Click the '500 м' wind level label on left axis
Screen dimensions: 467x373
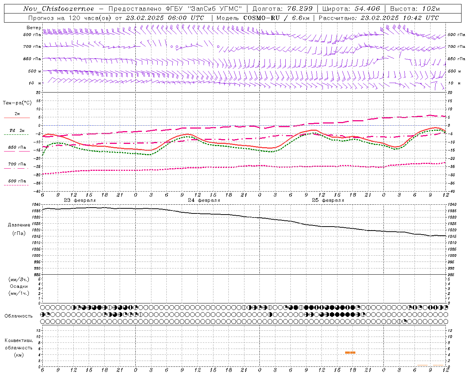35,71
